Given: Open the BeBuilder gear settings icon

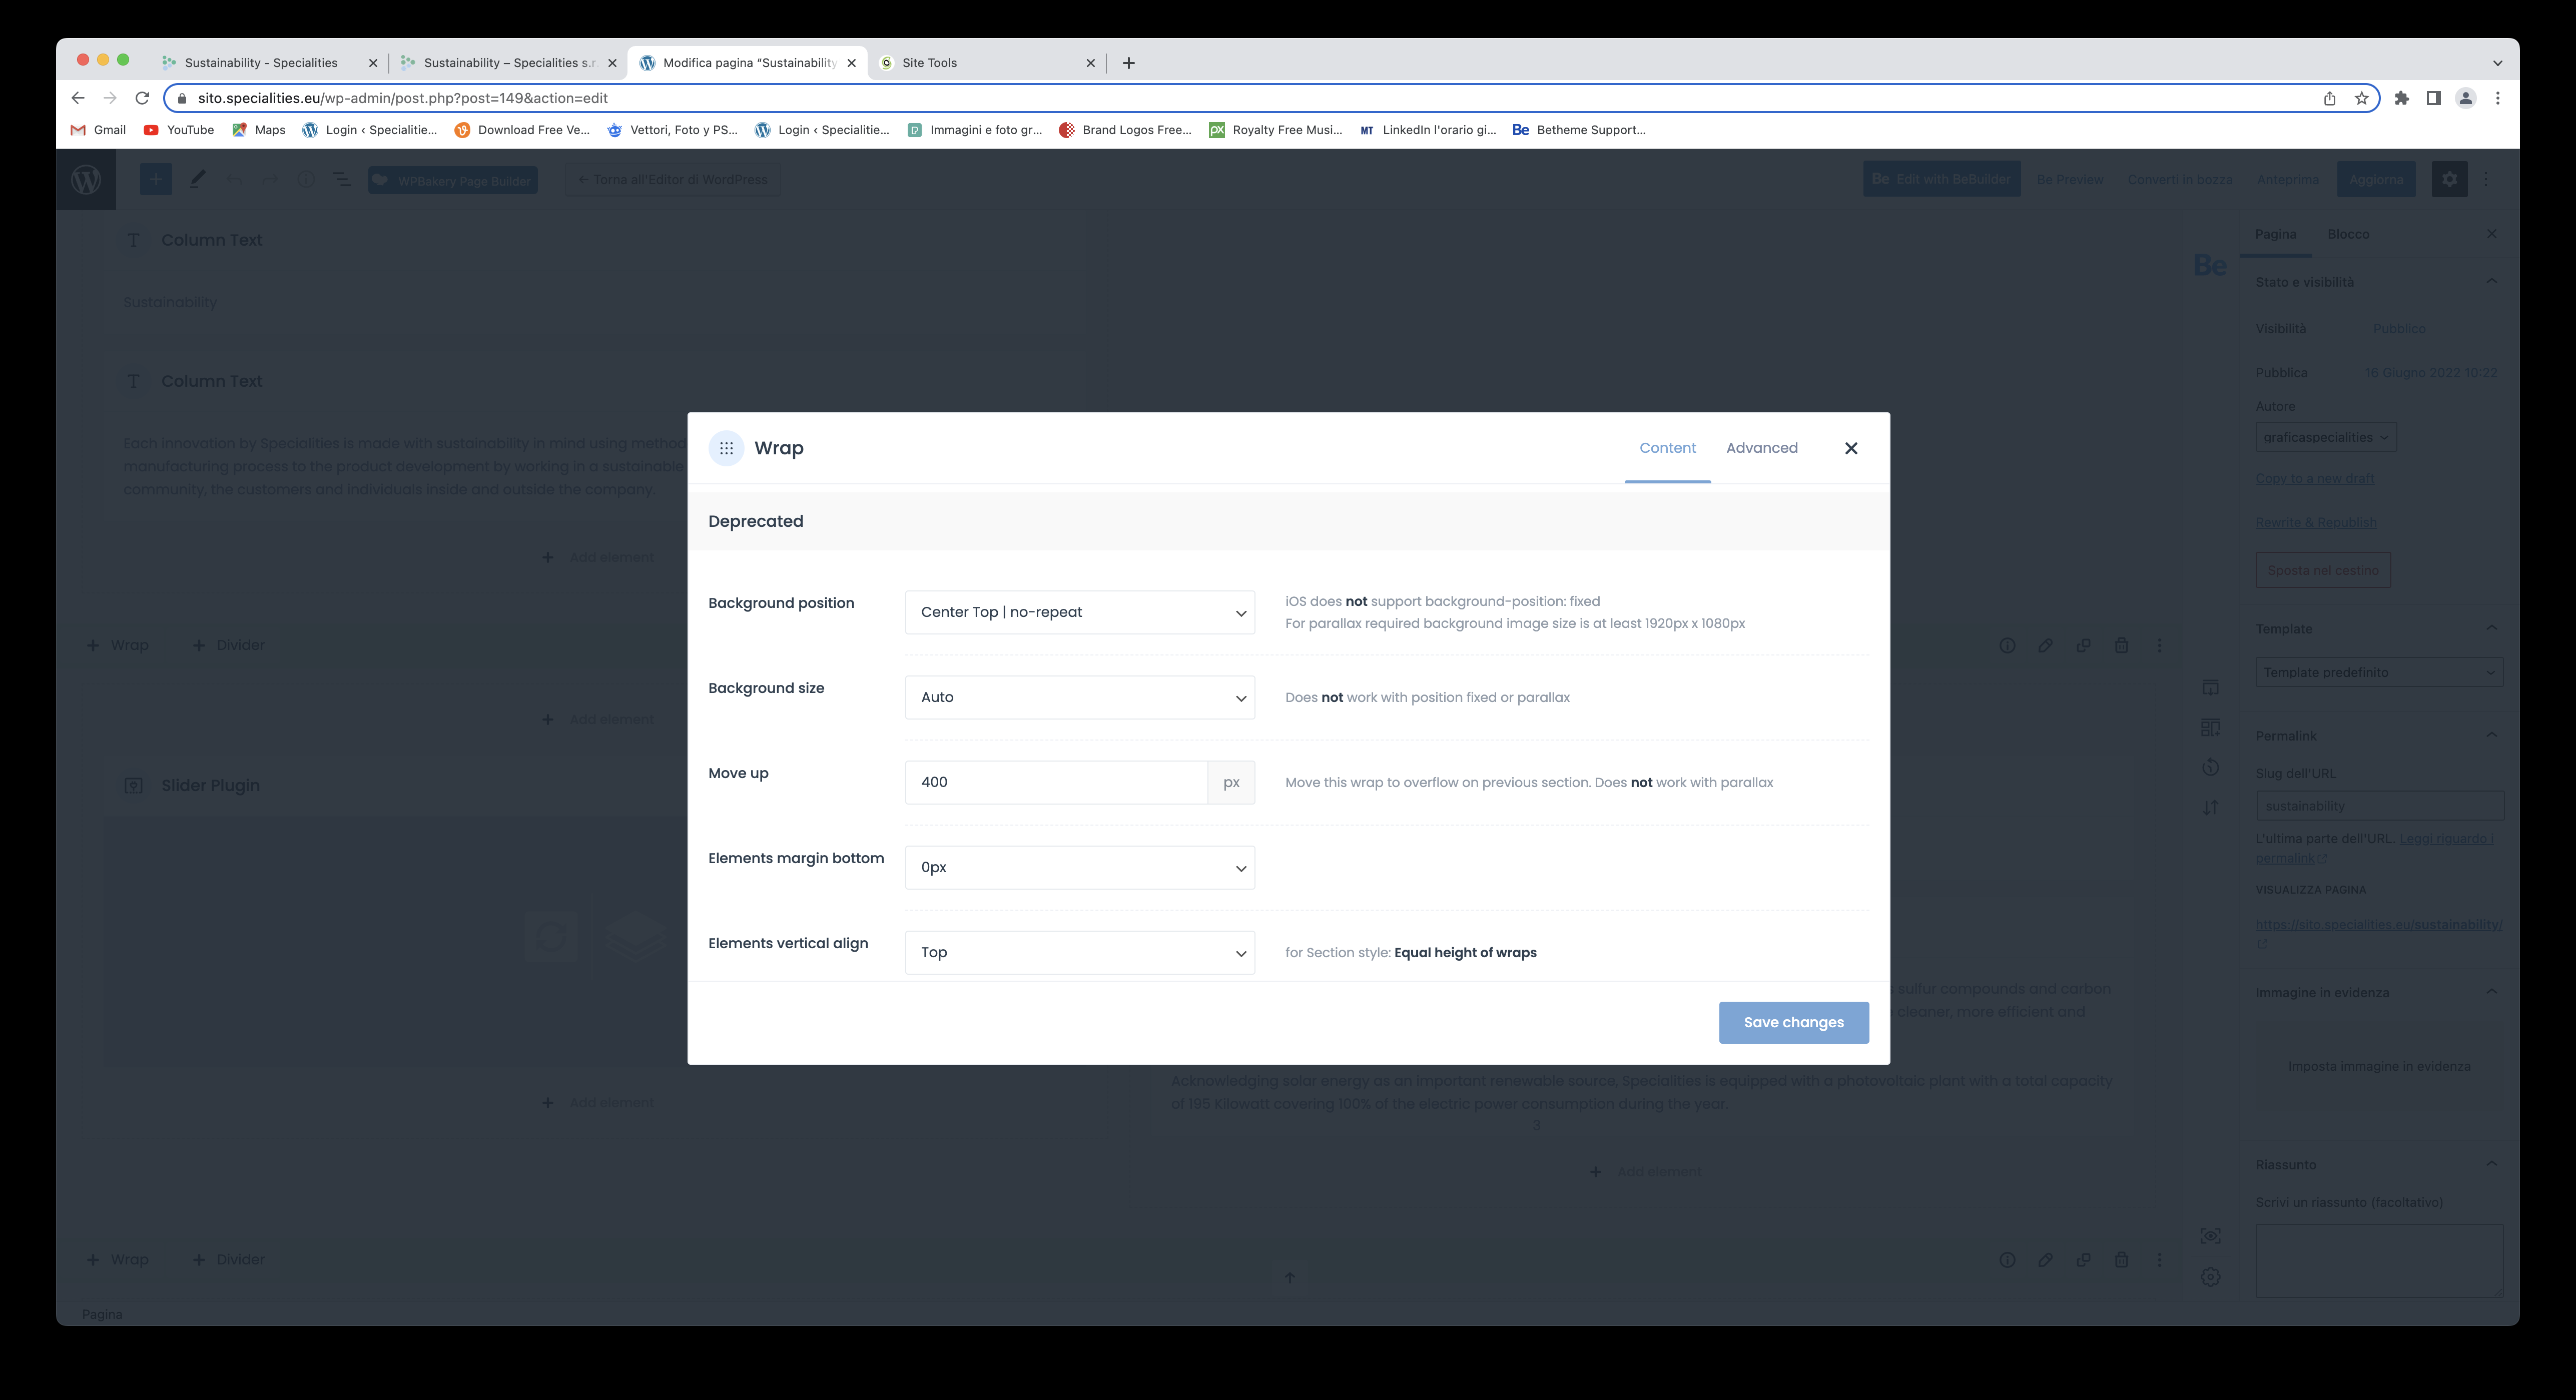Looking at the screenshot, I should 2210,1277.
